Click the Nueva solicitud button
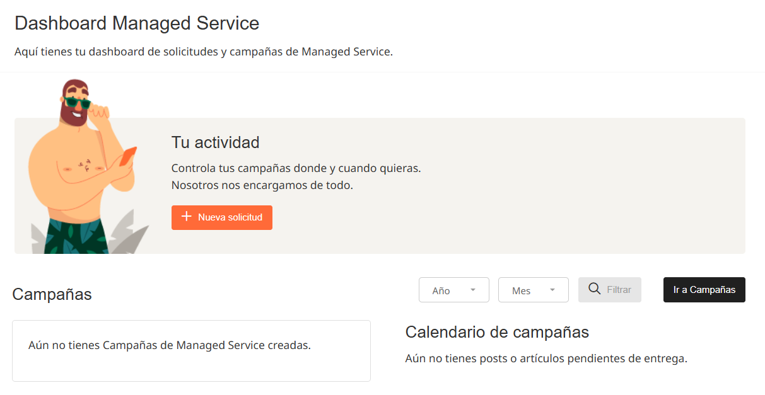765x395 pixels. [221, 217]
